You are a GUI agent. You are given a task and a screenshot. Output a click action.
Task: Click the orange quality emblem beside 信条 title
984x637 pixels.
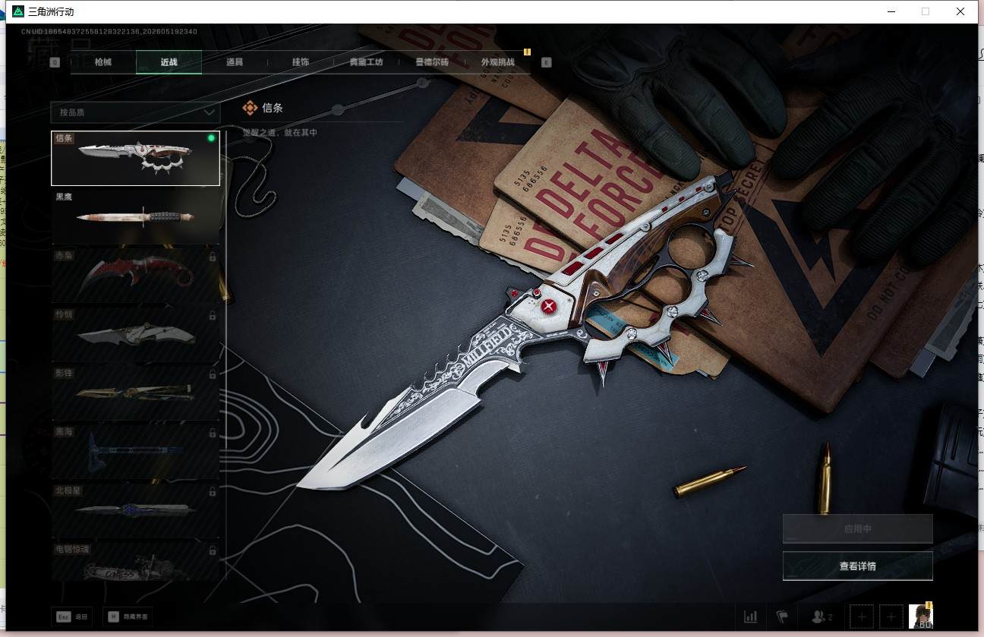[250, 108]
